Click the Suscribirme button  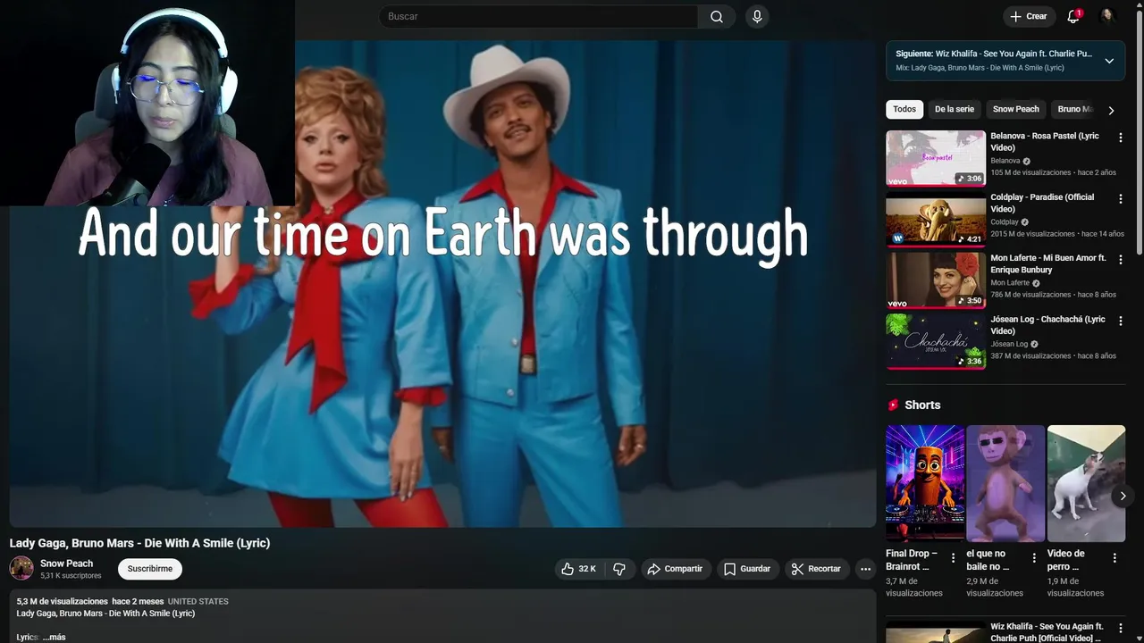149,569
